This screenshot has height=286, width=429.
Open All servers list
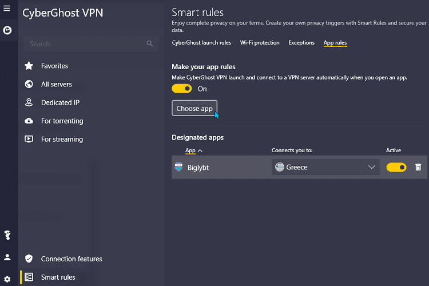57,84
